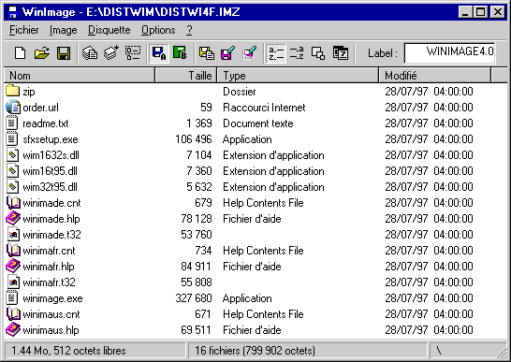Click the Document texte type text
The height and width of the screenshot is (362, 511).
[x=257, y=123]
